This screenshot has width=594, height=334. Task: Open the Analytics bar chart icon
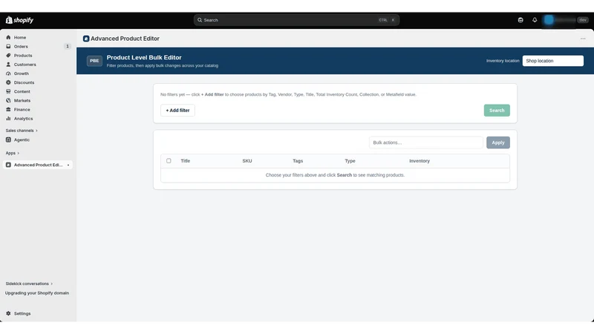coord(8,119)
